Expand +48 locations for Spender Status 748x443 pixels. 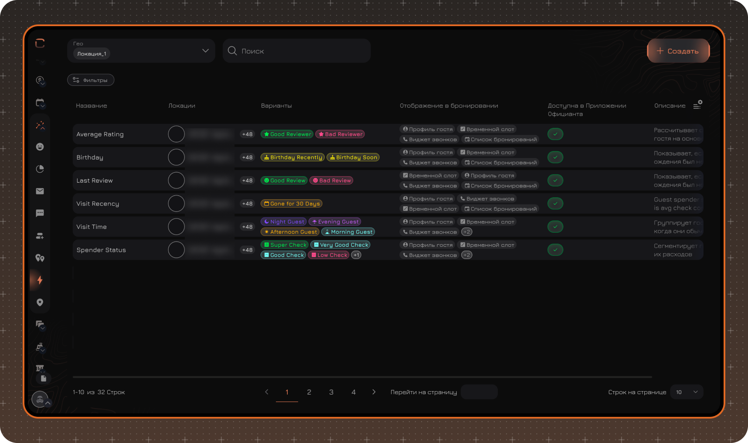[x=247, y=250]
